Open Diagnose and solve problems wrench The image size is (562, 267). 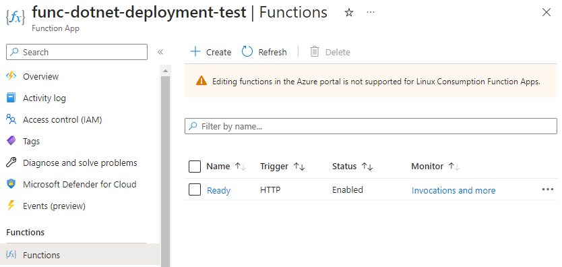(11, 162)
